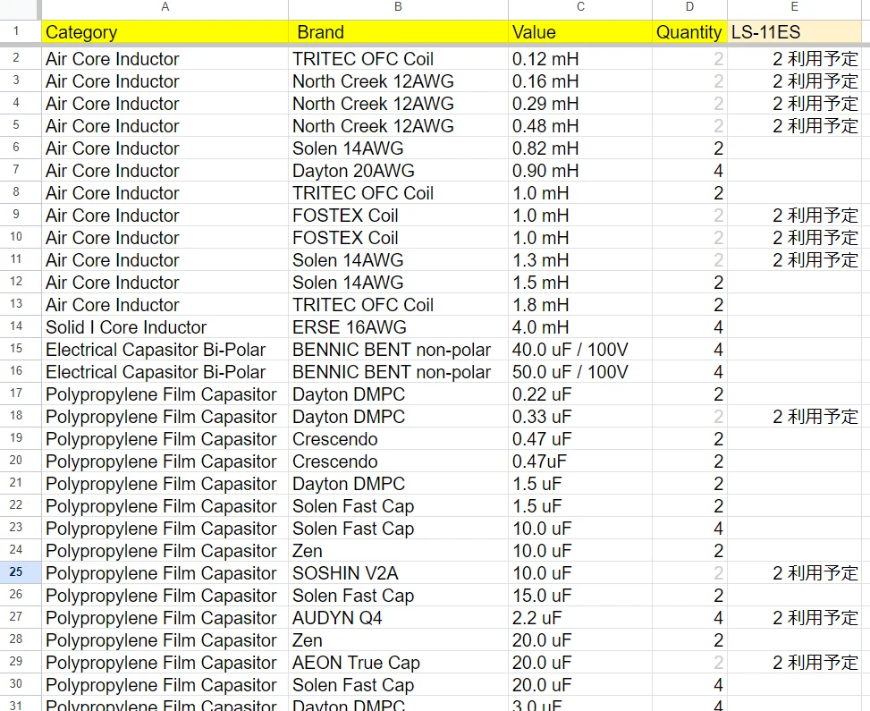This screenshot has height=711, width=870.
Task: Select the column A header
Action: 165,7
